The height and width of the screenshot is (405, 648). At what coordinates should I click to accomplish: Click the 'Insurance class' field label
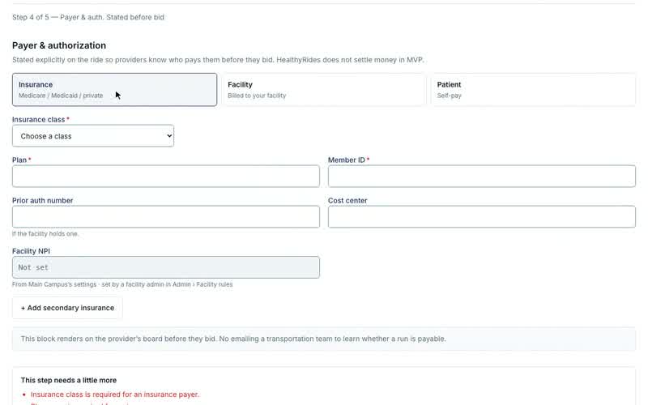coord(38,120)
